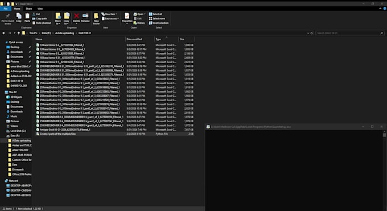Open Driverpack folder in the sidebar
Viewport: 387px width, 211px height.
tap(18, 169)
